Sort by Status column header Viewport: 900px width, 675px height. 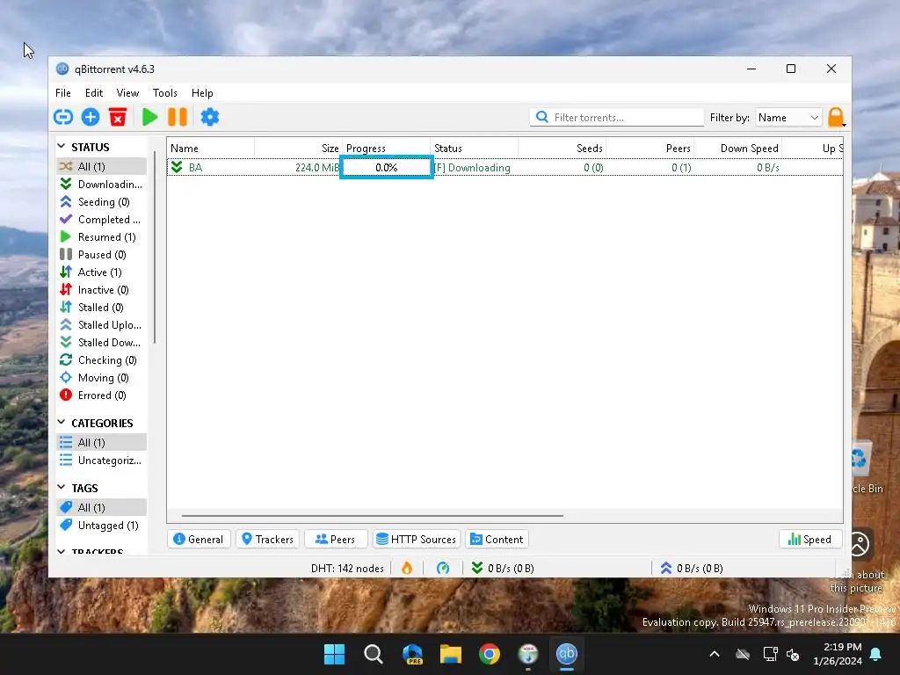click(x=474, y=148)
